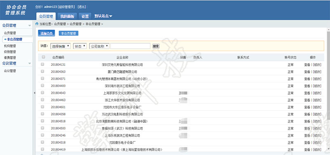
Task: Click 查看 for member 201804400
Action: [x=307, y=86]
